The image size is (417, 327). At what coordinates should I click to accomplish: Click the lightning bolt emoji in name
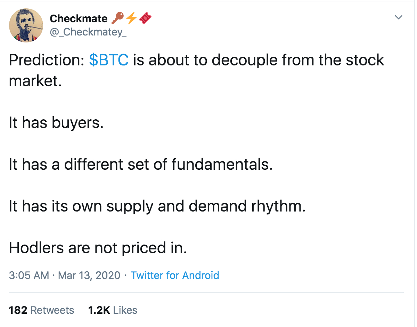pyautogui.click(x=131, y=18)
